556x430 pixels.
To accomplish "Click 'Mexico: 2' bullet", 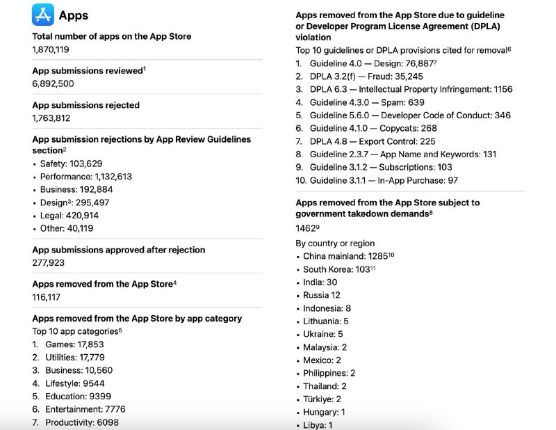I will click(319, 360).
